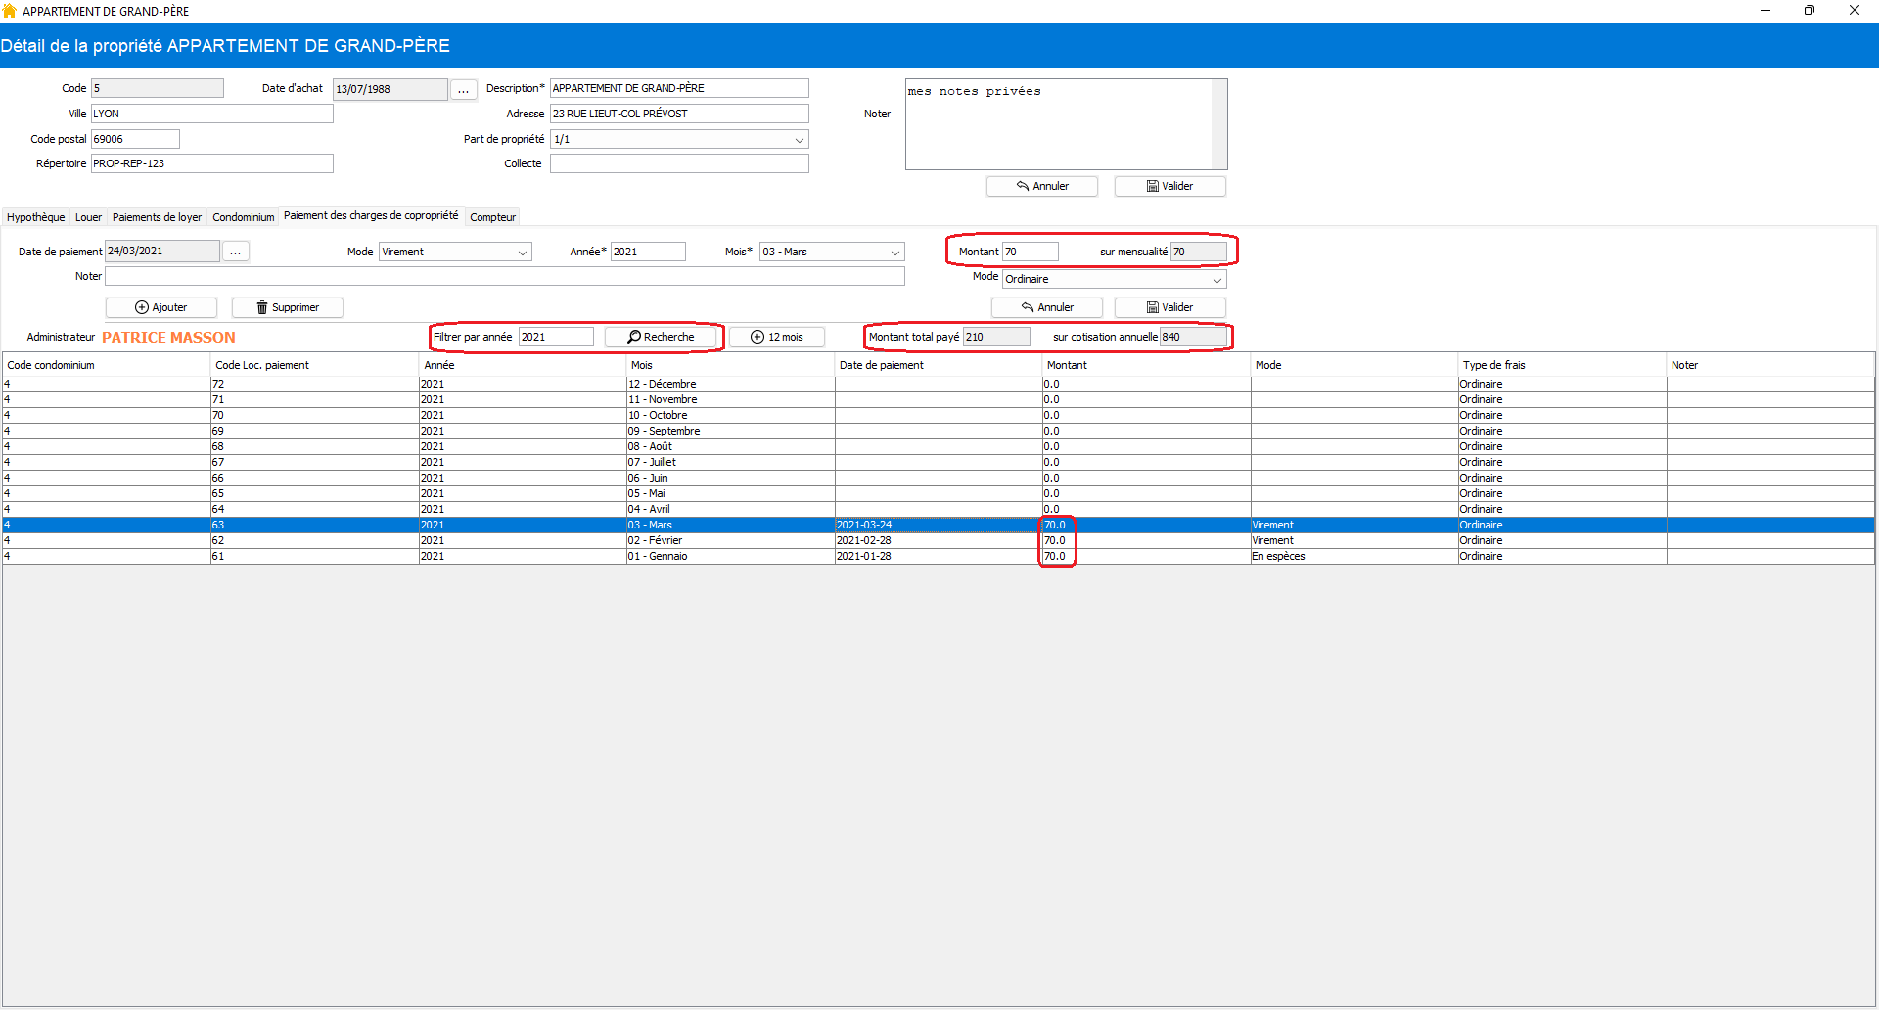Select the 07 - Juillet row
This screenshot has width=1879, height=1010.
[939, 462]
